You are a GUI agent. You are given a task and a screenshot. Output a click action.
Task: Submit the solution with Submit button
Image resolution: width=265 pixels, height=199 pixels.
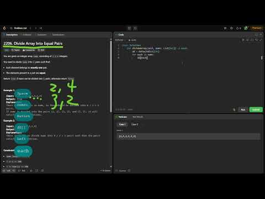tap(256, 109)
